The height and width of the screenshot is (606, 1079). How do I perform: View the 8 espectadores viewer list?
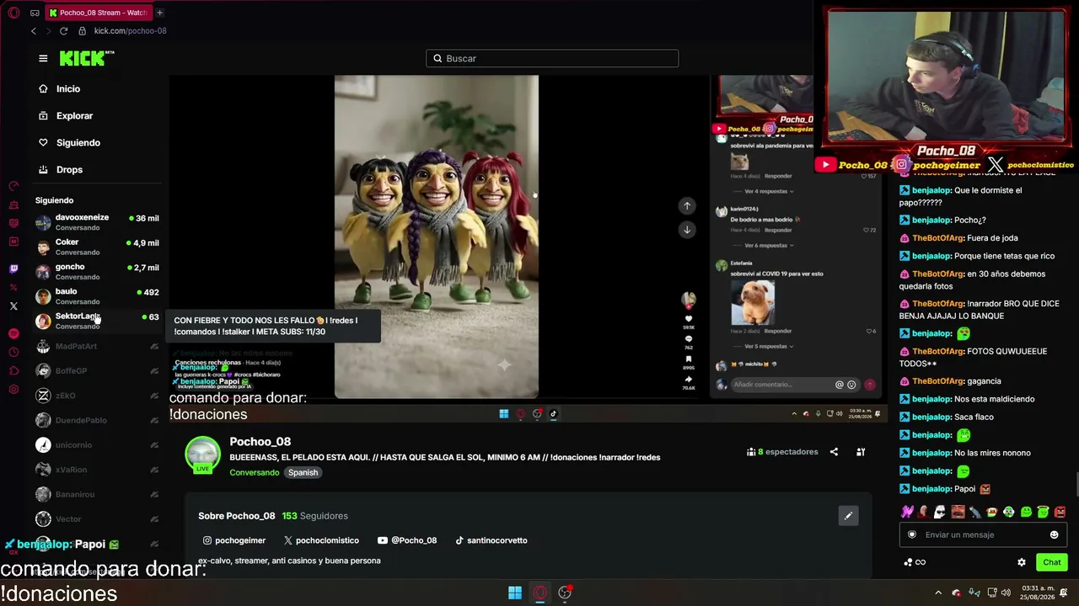point(782,452)
